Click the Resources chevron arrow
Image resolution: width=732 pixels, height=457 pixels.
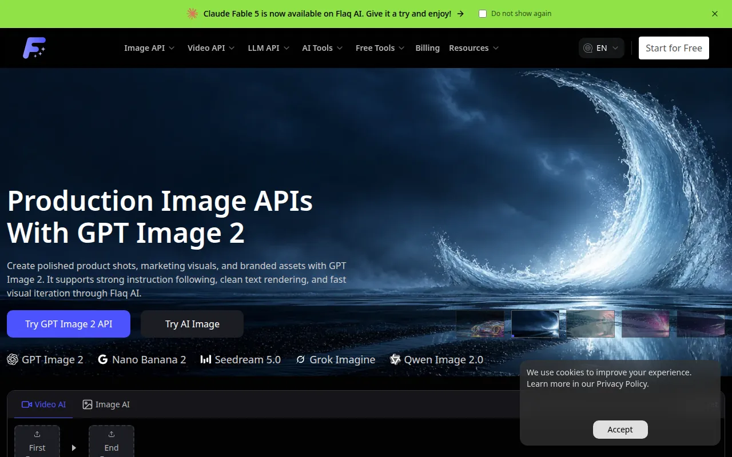[x=496, y=48]
